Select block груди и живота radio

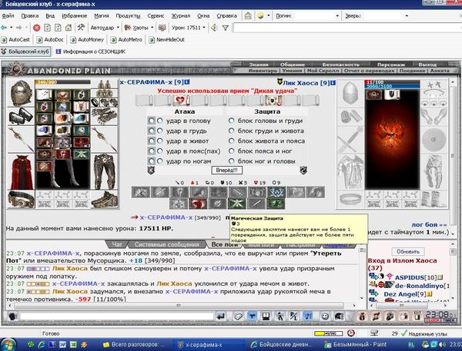pyautogui.click(x=231, y=131)
